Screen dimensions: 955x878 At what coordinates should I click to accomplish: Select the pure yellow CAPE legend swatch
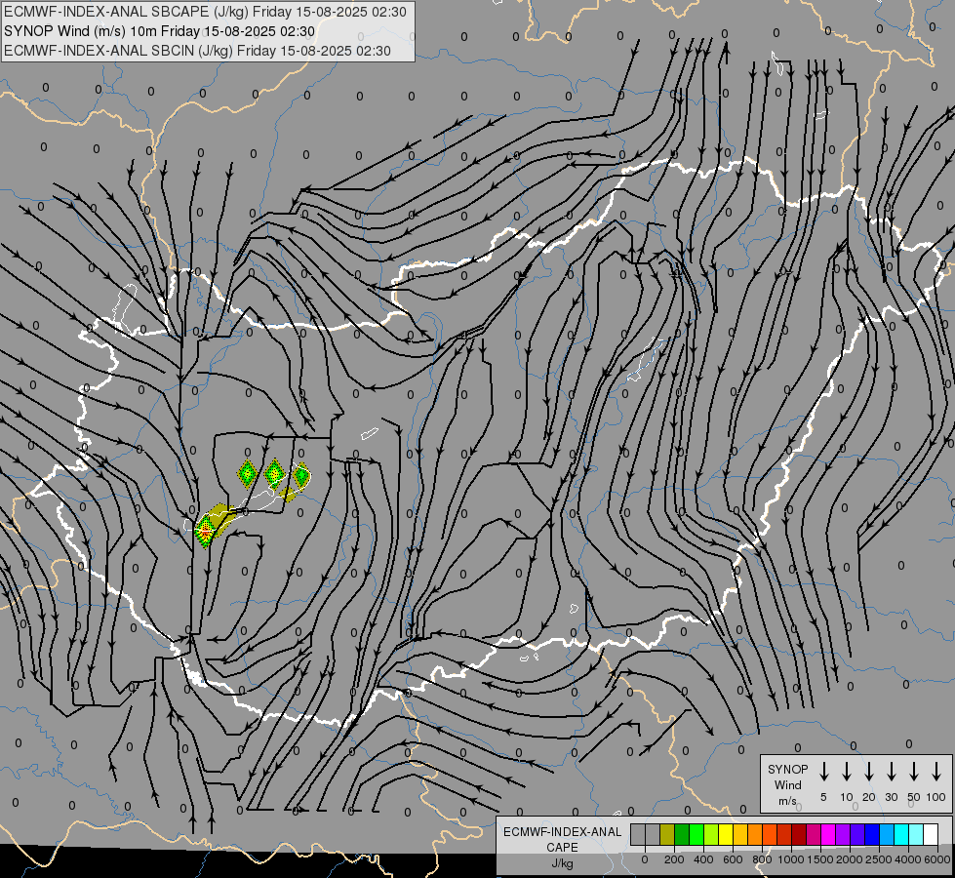click(726, 834)
